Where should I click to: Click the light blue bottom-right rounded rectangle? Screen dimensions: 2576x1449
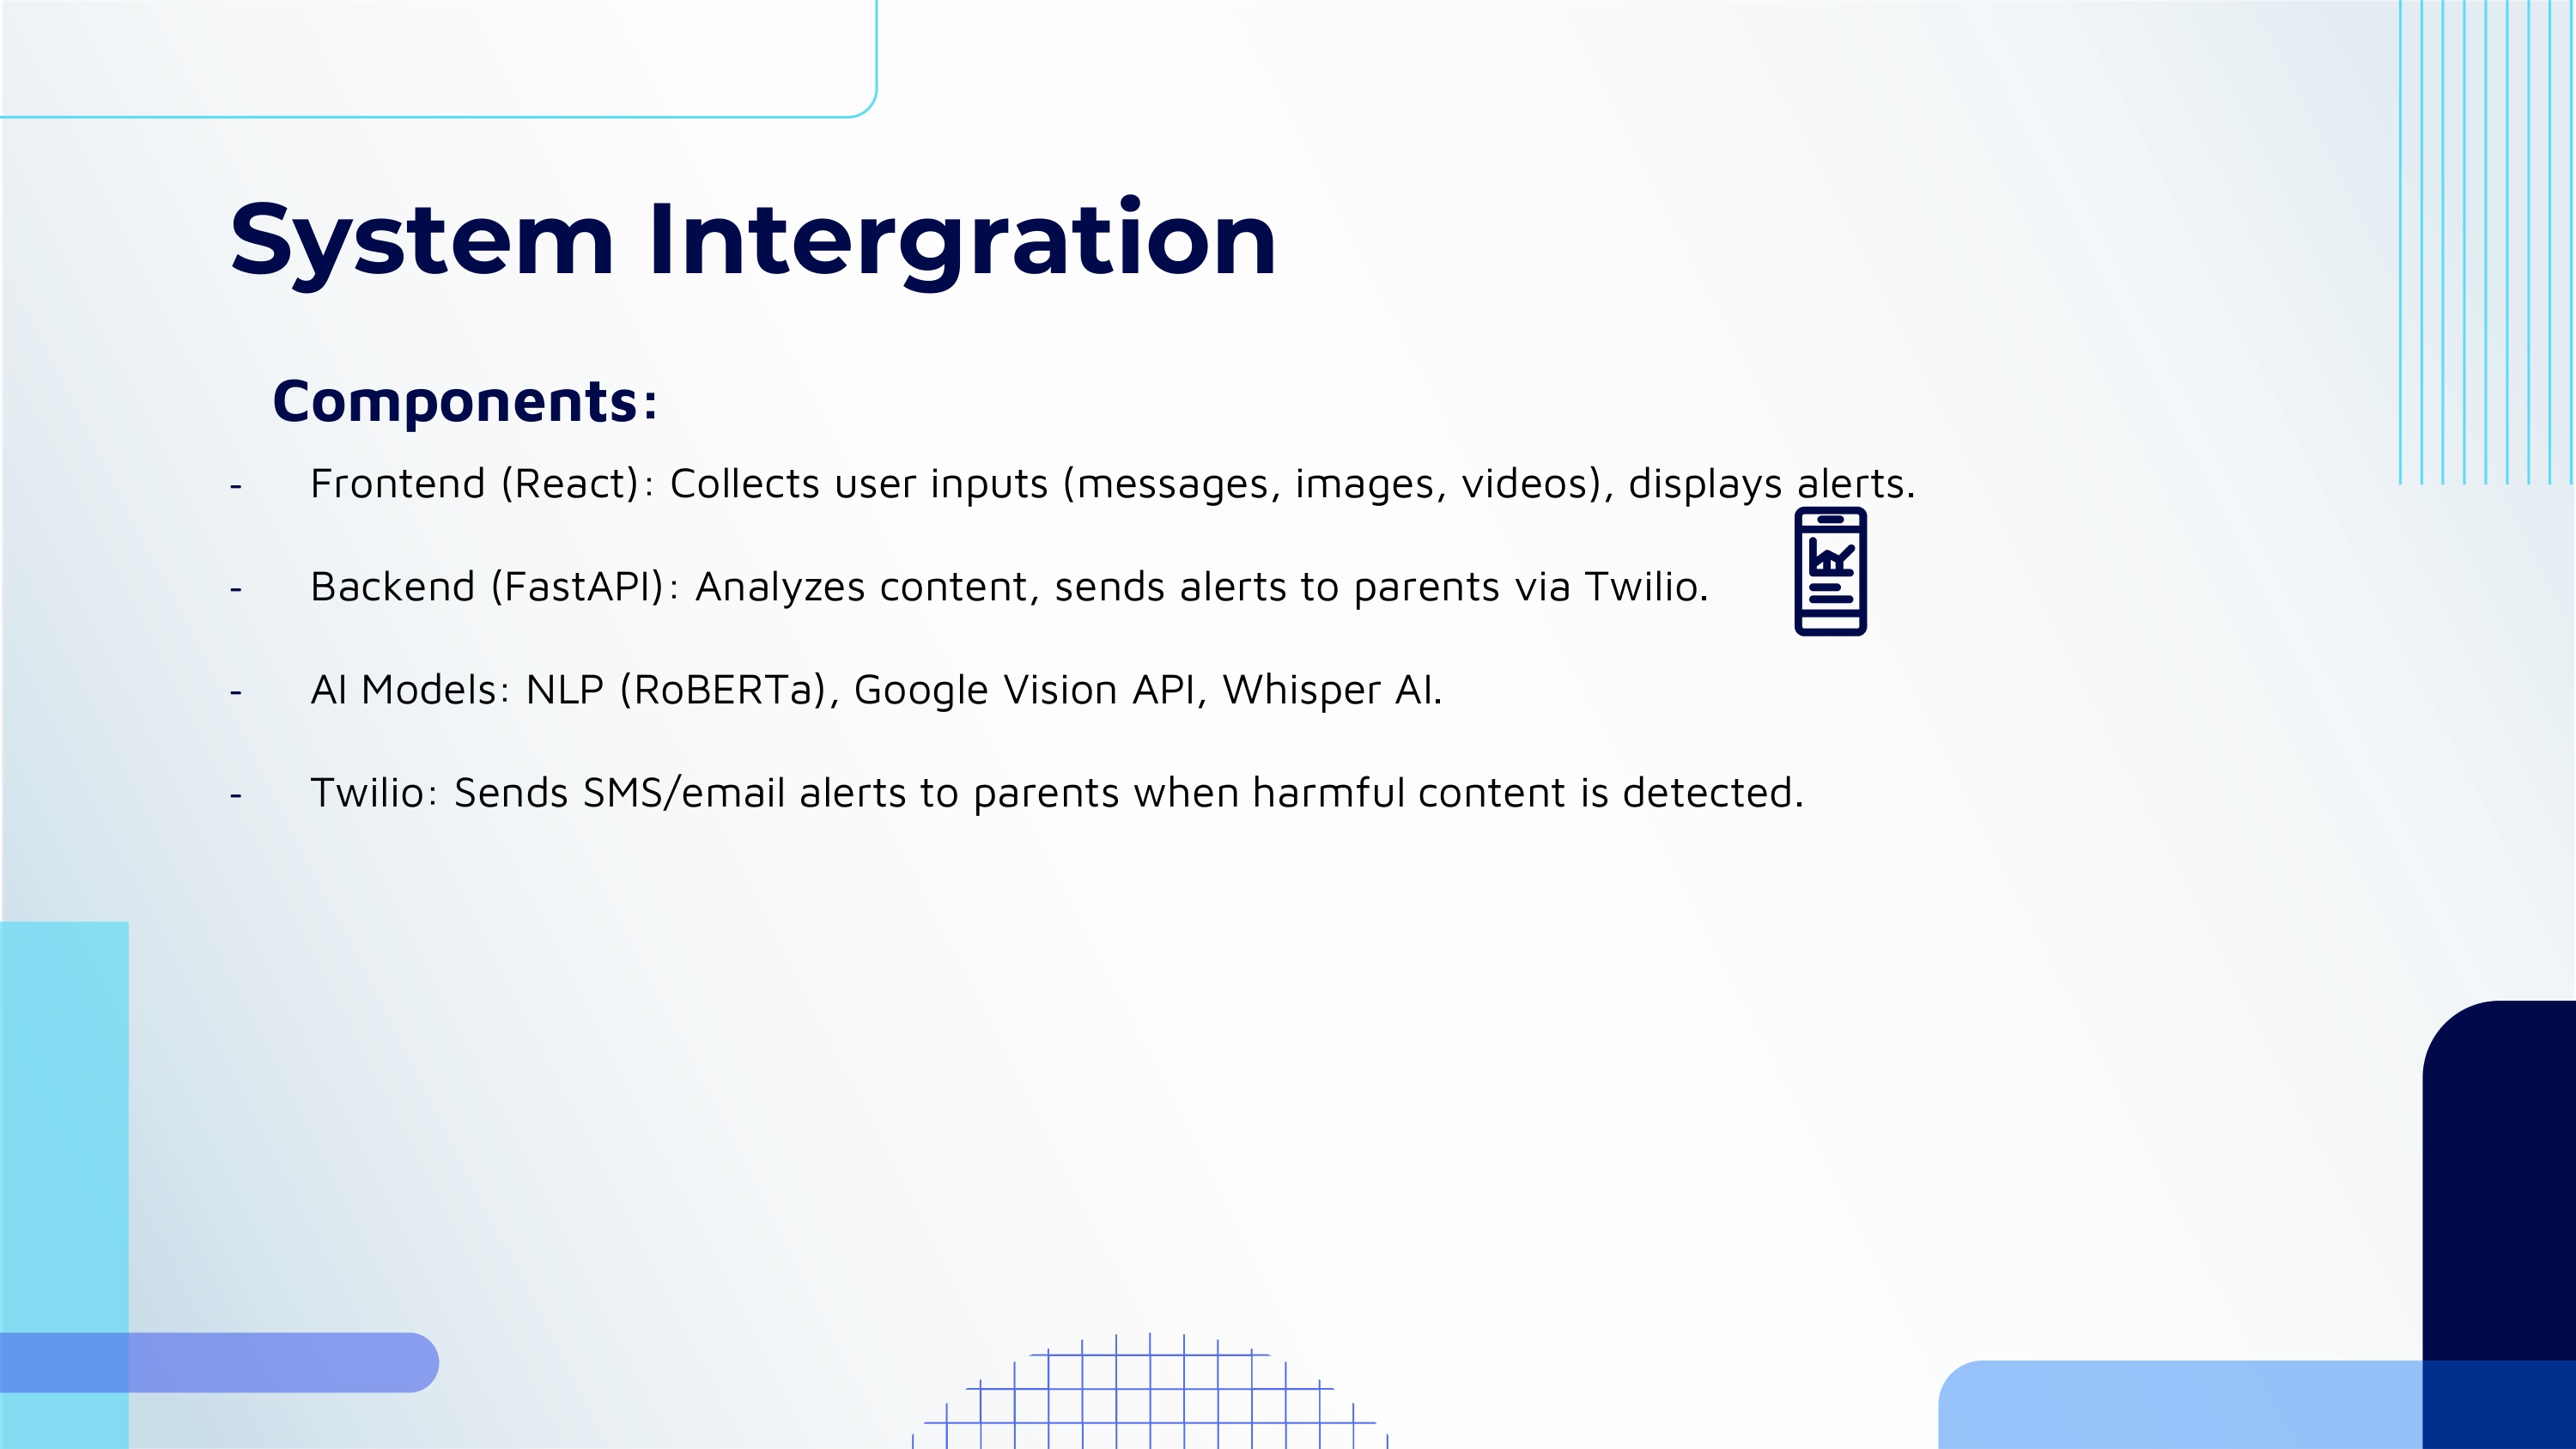(2180, 1405)
